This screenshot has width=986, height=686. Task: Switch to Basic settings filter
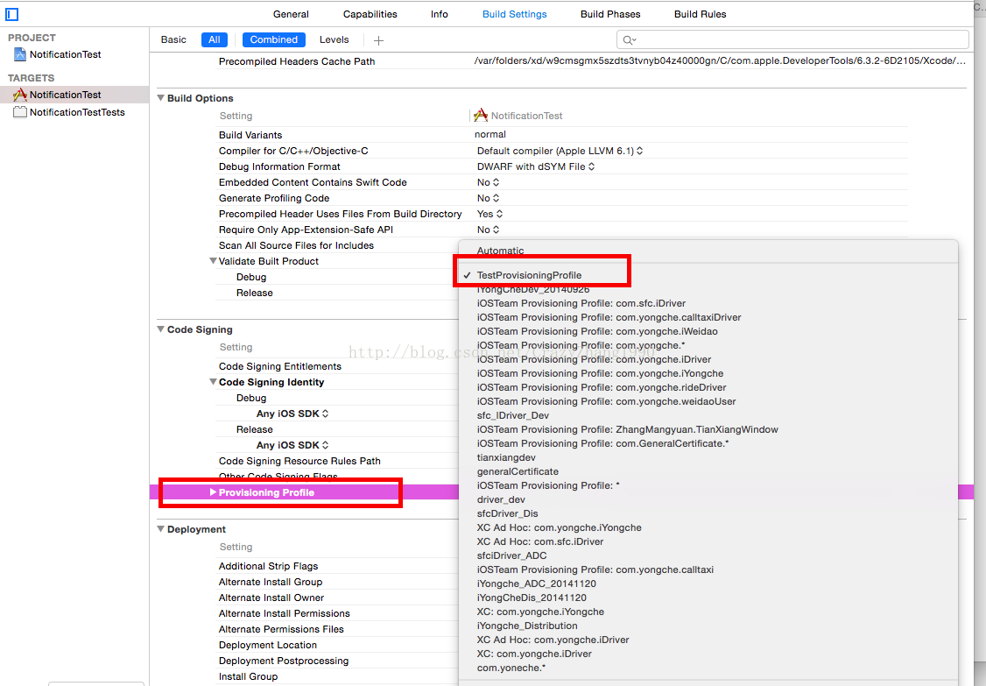173,39
